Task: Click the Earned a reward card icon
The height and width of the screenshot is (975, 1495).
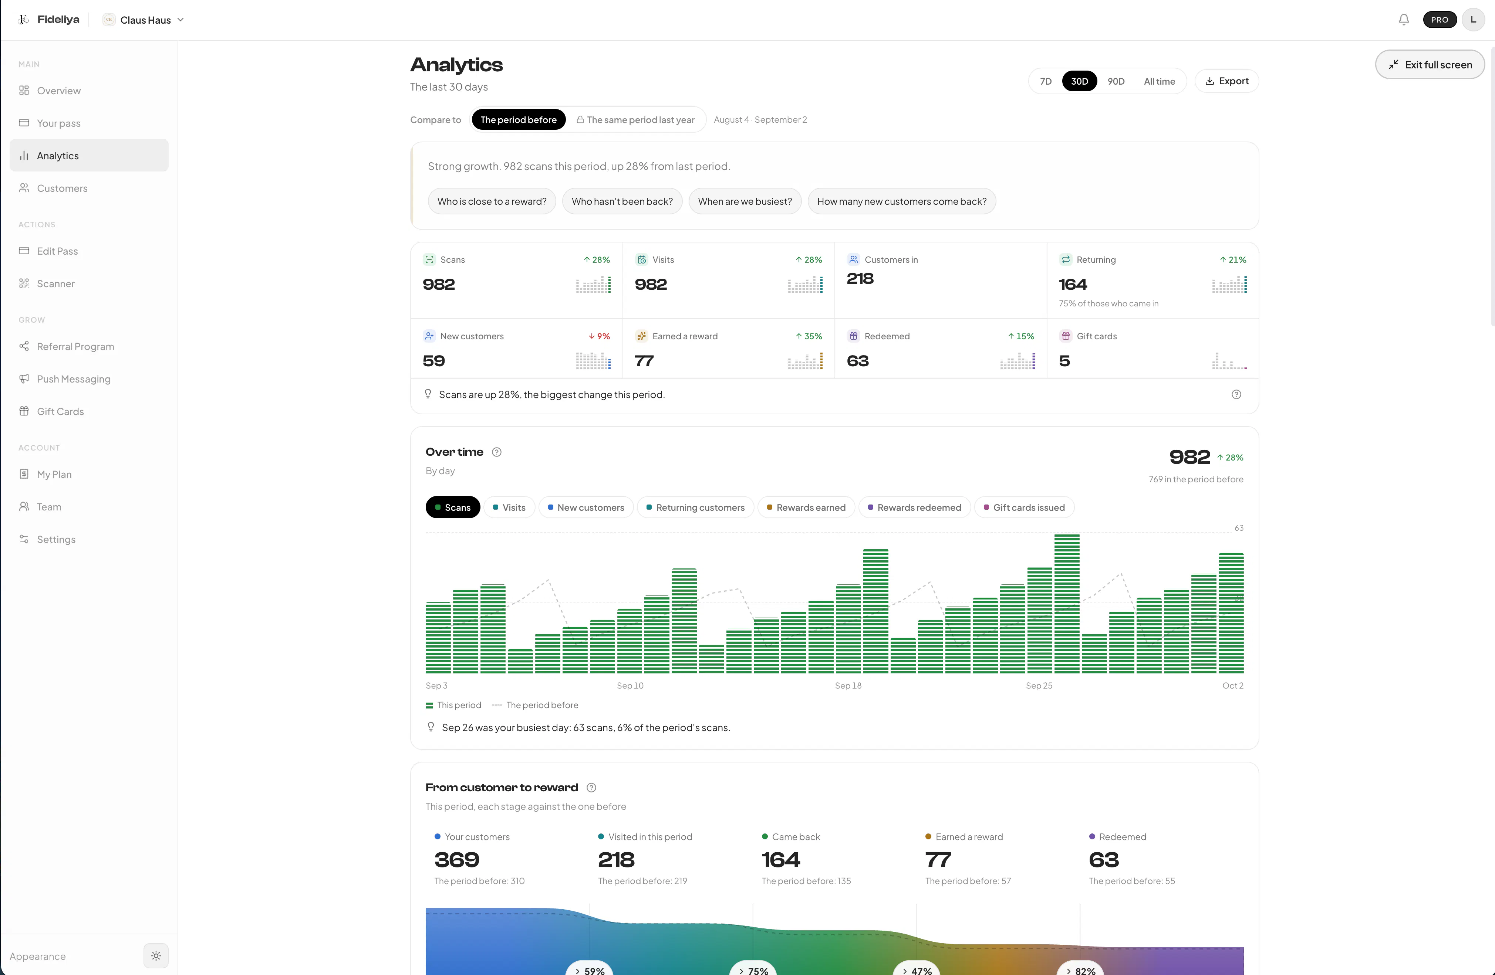Action: click(641, 336)
